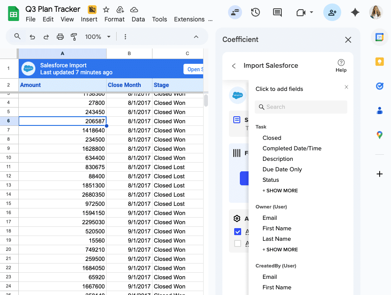Expand Task fields with SHOW MORE
This screenshot has height=295, width=391.
(280, 191)
